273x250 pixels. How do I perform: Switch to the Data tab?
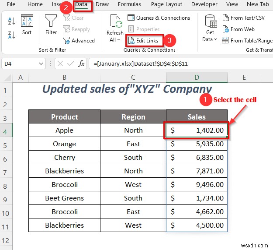click(x=81, y=4)
